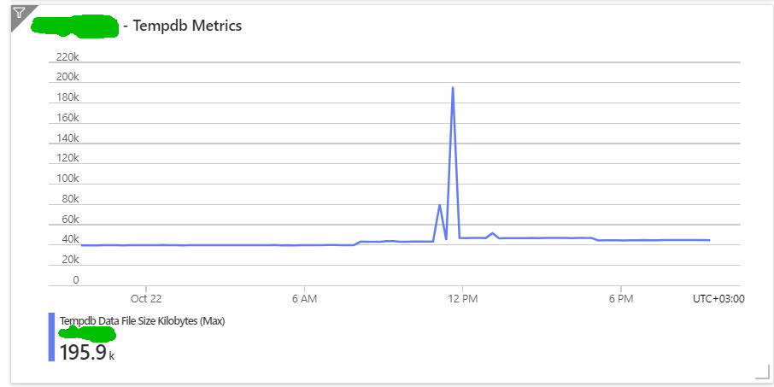Image resolution: width=774 pixels, height=387 pixels.
Task: Click the 220k y-axis label
Action: pyautogui.click(x=67, y=56)
